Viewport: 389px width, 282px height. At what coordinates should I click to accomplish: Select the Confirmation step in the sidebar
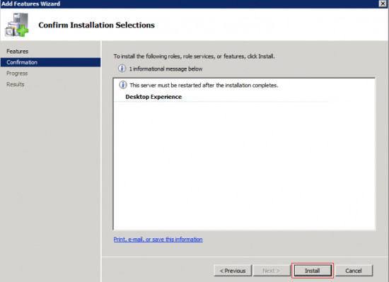tap(51, 62)
